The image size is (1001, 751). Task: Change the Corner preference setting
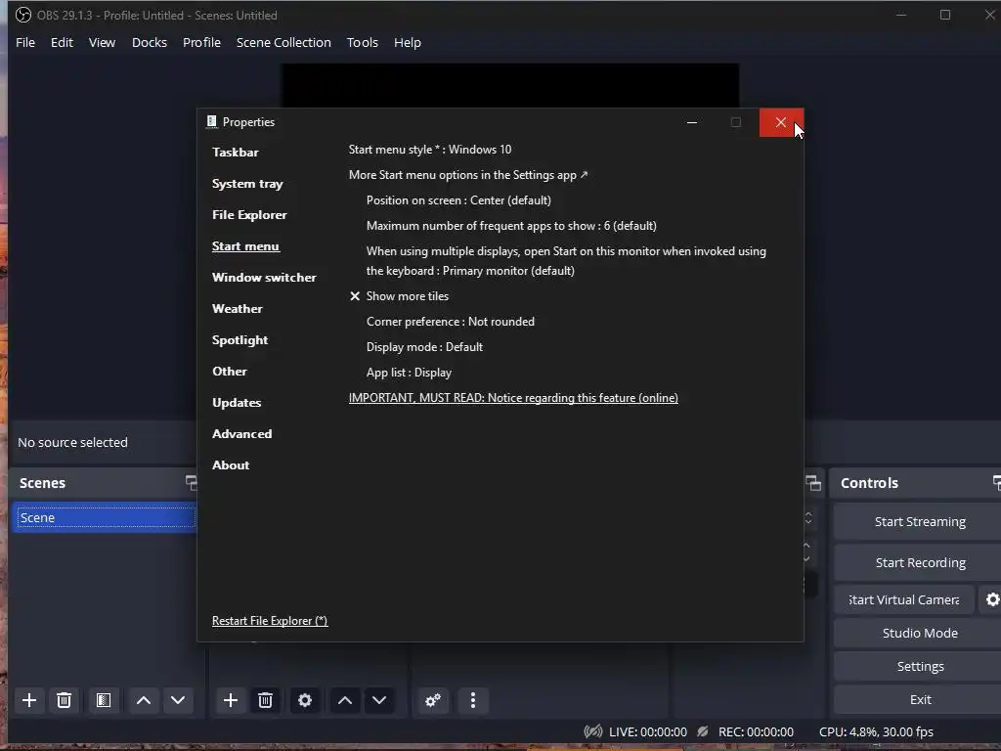click(x=450, y=322)
